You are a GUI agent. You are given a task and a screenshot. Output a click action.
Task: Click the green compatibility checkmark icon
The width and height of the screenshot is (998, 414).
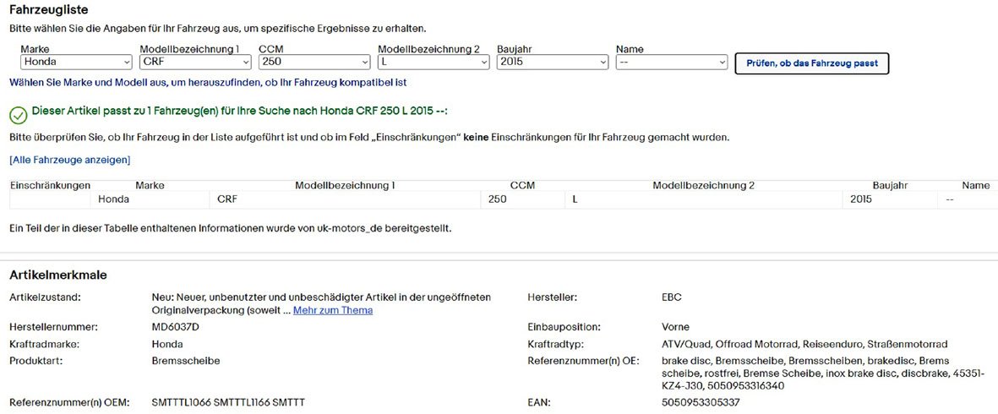pyautogui.click(x=18, y=114)
